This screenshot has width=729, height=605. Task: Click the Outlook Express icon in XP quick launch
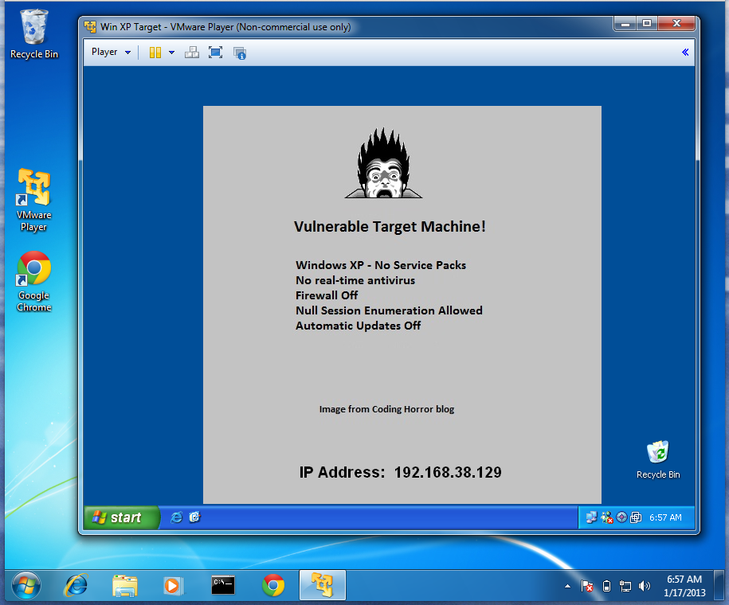pyautogui.click(x=195, y=517)
